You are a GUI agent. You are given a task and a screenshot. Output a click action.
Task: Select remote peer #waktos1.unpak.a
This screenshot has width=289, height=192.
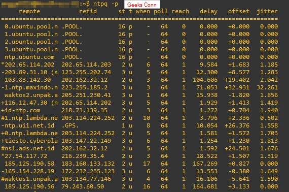(29, 179)
